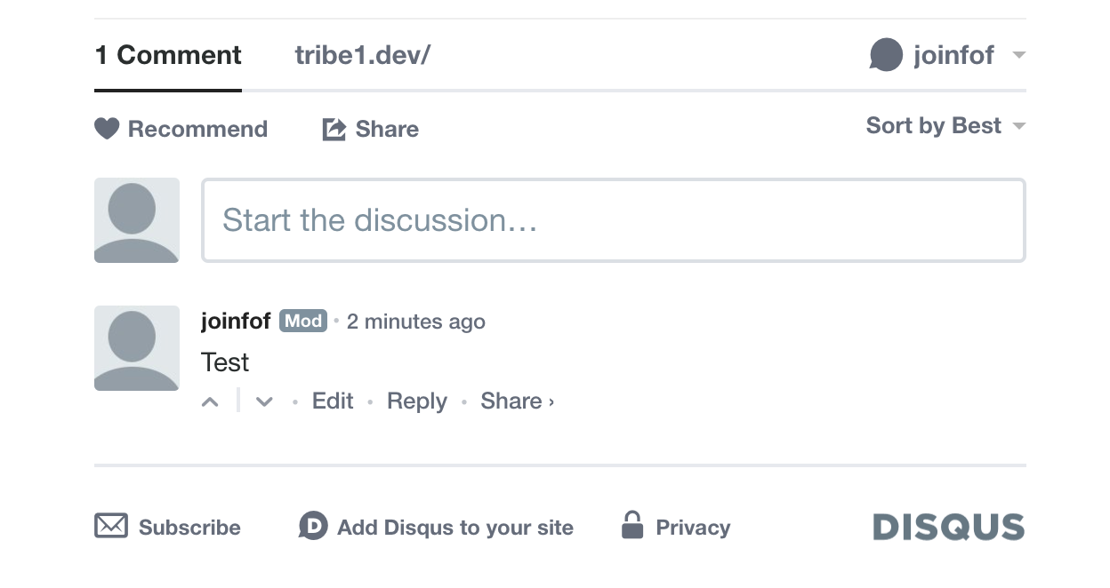Click the 2 minutes ago timestamp
The width and height of the screenshot is (1110, 588).
point(416,322)
